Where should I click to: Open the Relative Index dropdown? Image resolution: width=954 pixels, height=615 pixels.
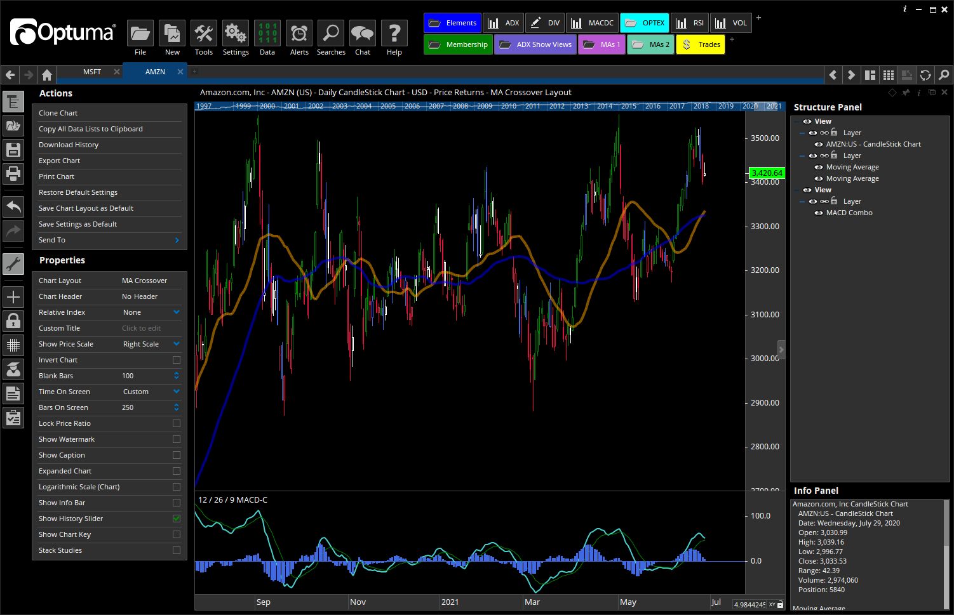[x=177, y=312]
